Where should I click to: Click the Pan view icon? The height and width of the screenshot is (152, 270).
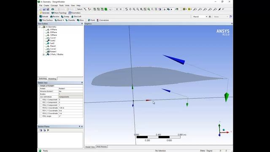tap(130, 9)
